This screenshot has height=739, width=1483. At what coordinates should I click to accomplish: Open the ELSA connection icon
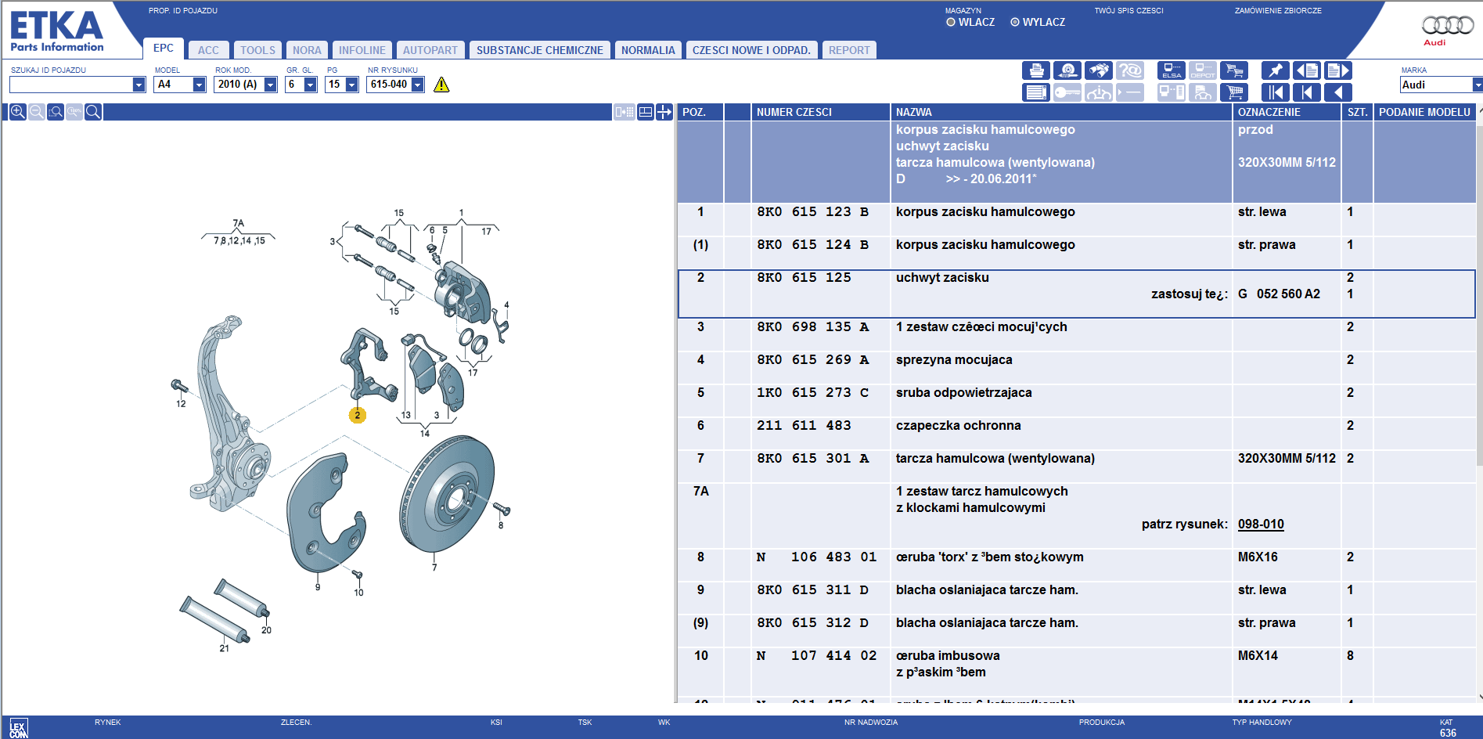pyautogui.click(x=1172, y=70)
